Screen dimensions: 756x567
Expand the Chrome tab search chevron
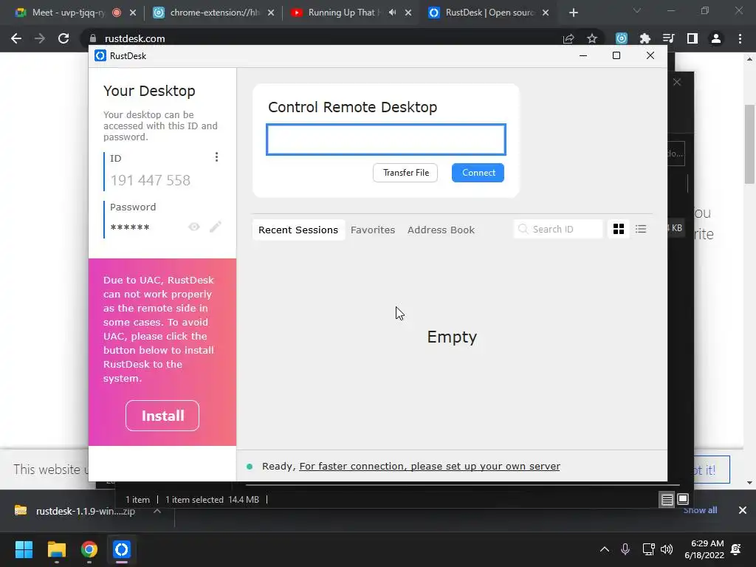[637, 10]
